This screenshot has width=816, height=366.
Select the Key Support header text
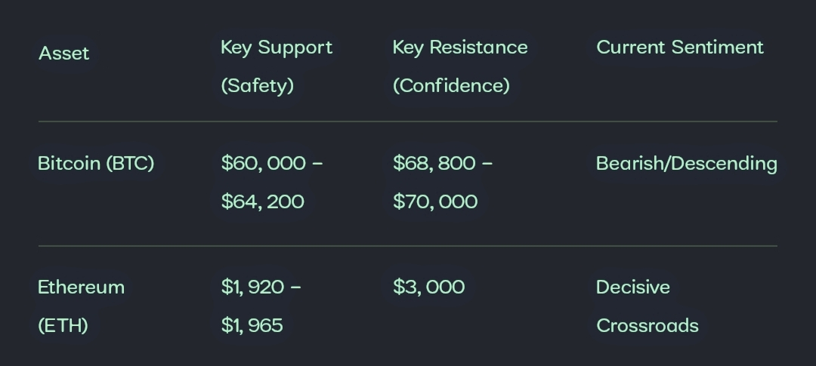pos(276,48)
